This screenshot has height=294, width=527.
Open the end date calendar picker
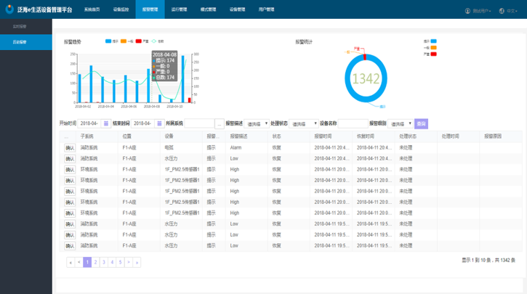(159, 123)
